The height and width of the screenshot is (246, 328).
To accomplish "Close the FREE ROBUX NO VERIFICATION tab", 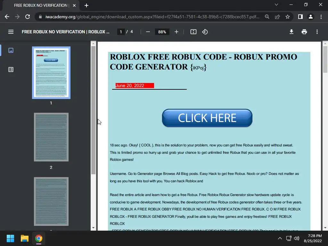I will click(x=74, y=5).
